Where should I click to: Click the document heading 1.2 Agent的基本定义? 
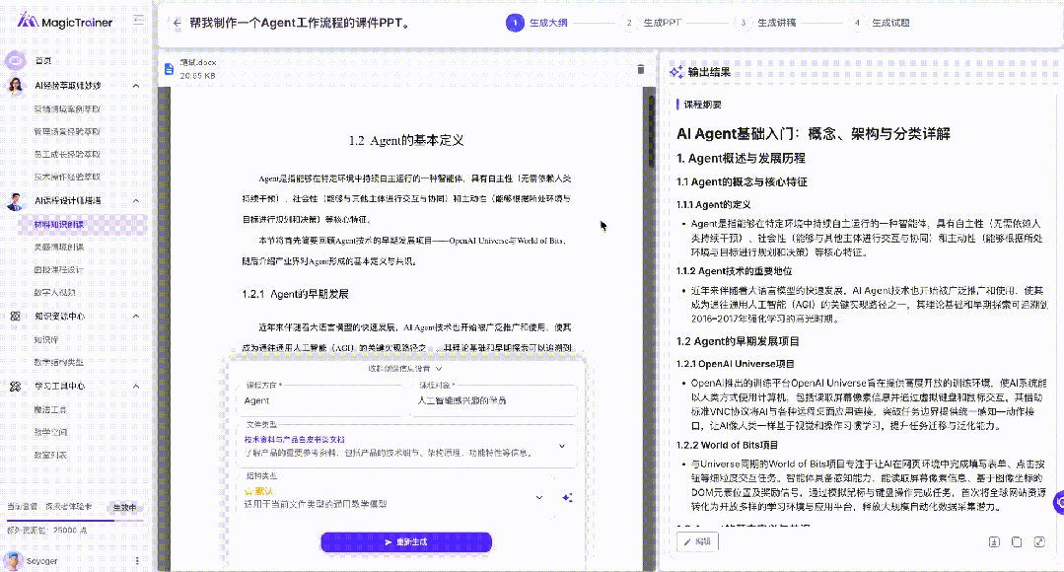406,140
